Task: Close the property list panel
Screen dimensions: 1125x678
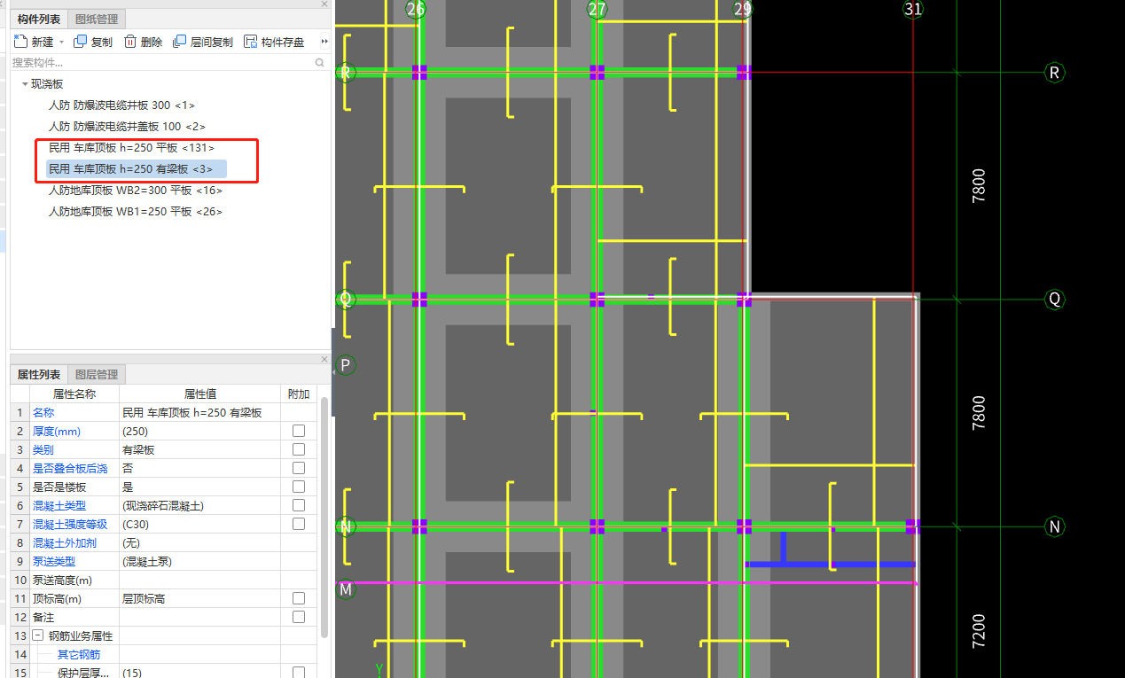Action: click(x=324, y=359)
